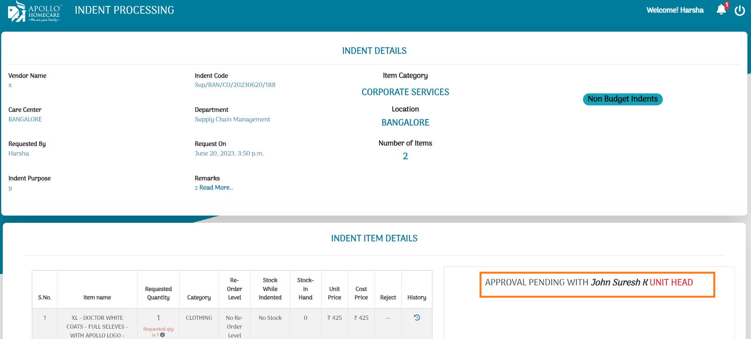This screenshot has height=339, width=751.
Task: Click the Supply Chain Management department value
Action: pos(232,119)
